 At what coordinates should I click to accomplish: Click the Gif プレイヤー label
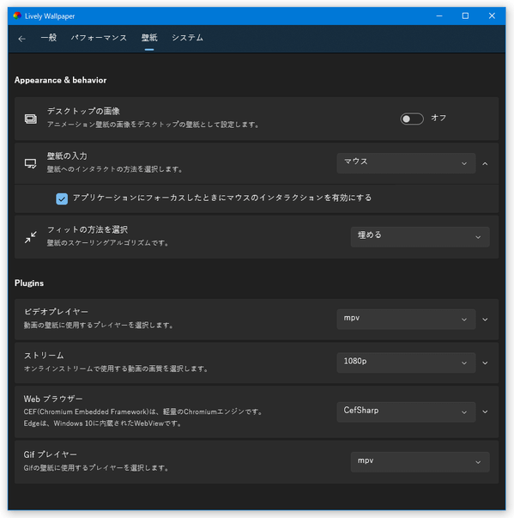(x=50, y=454)
